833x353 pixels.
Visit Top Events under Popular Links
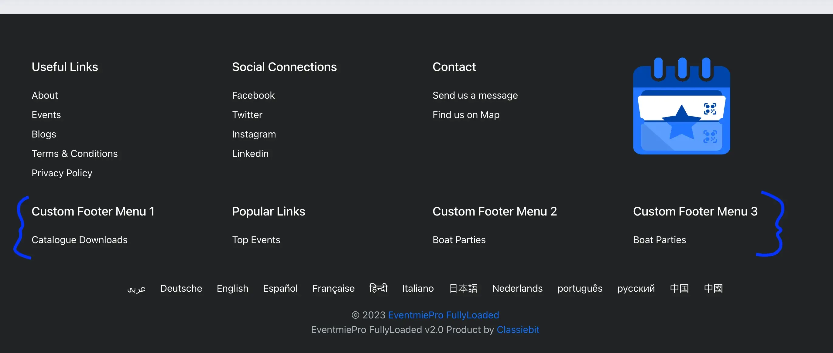coord(256,240)
